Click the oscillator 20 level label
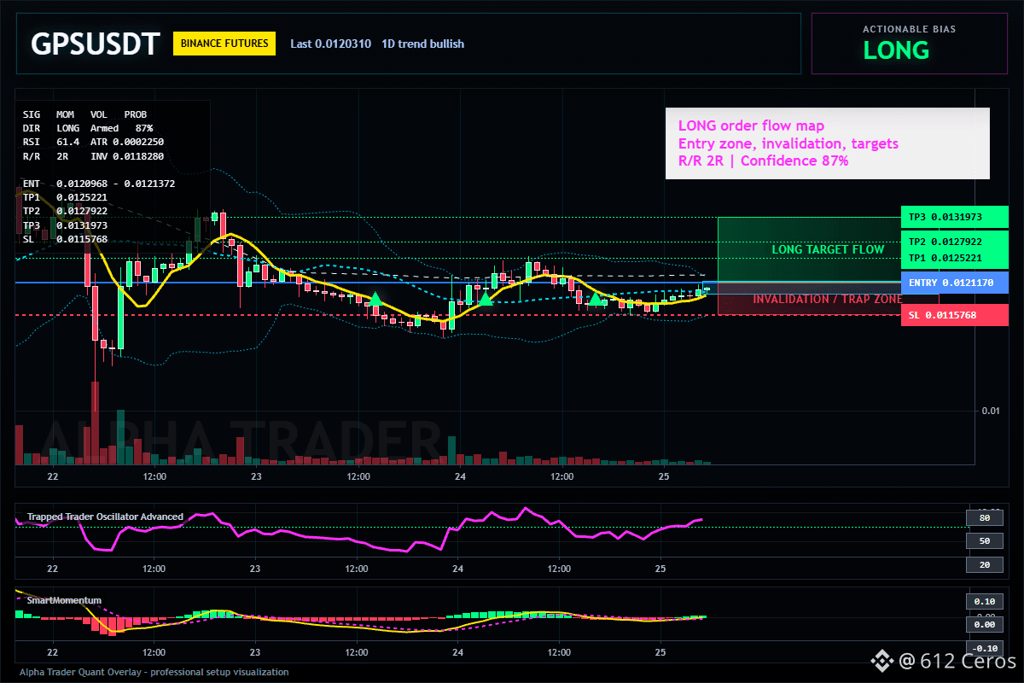The image size is (1024, 683). pos(984,564)
